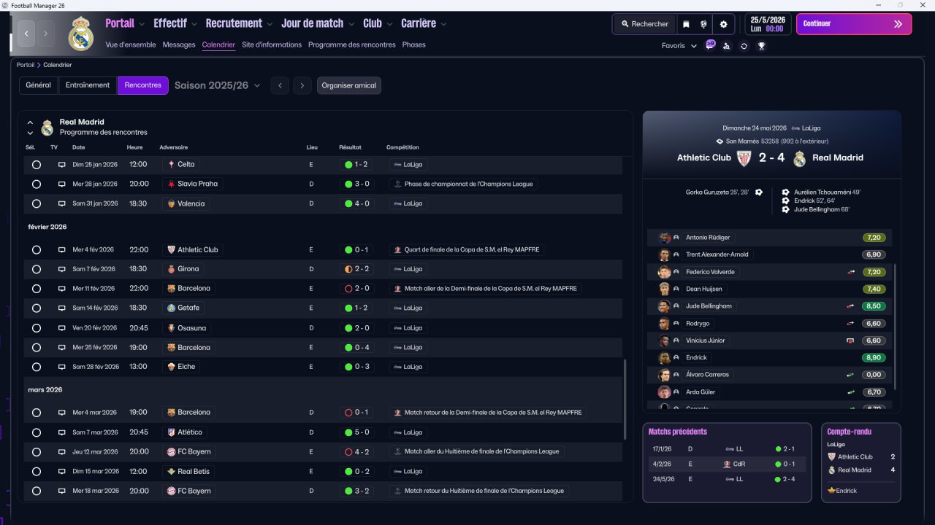The height and width of the screenshot is (525, 935).
Task: Open the Recrutement menu
Action: 239,23
